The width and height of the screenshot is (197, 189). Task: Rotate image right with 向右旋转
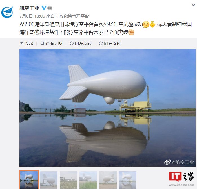(110, 44)
